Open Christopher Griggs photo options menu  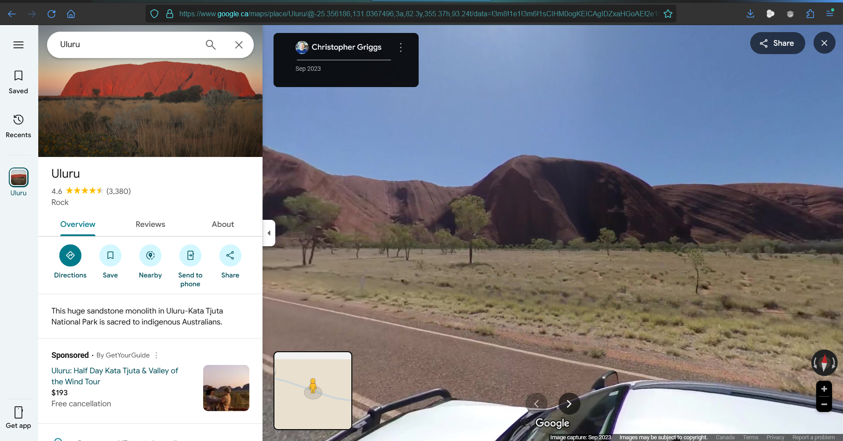pos(401,47)
